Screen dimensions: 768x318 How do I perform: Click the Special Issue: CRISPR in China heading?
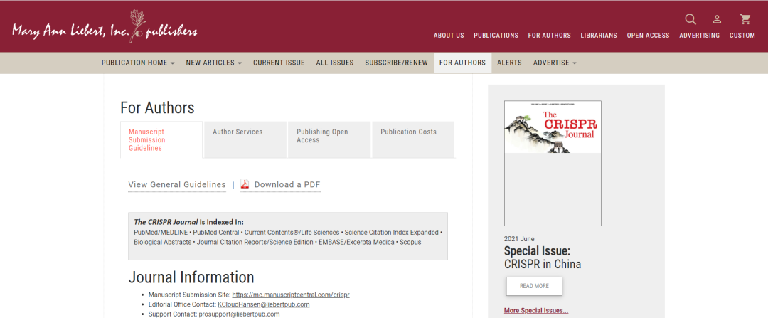(542, 258)
